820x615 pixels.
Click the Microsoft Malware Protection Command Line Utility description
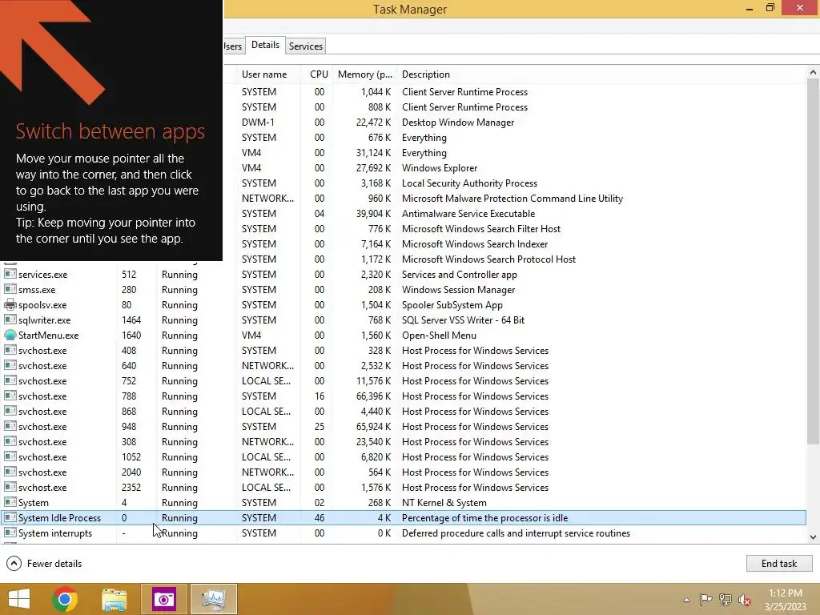(x=512, y=199)
